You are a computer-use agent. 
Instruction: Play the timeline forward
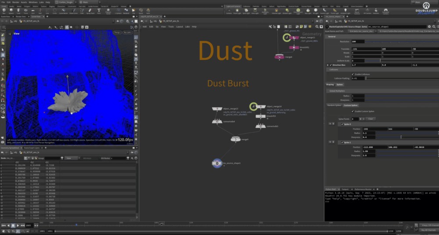(18, 225)
